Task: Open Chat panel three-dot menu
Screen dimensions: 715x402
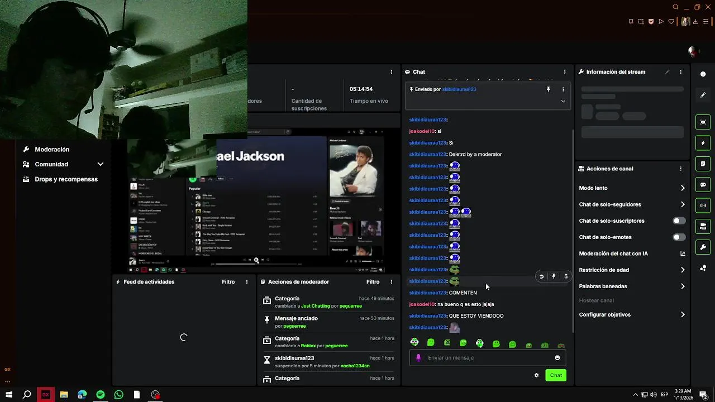Action: coord(565,72)
